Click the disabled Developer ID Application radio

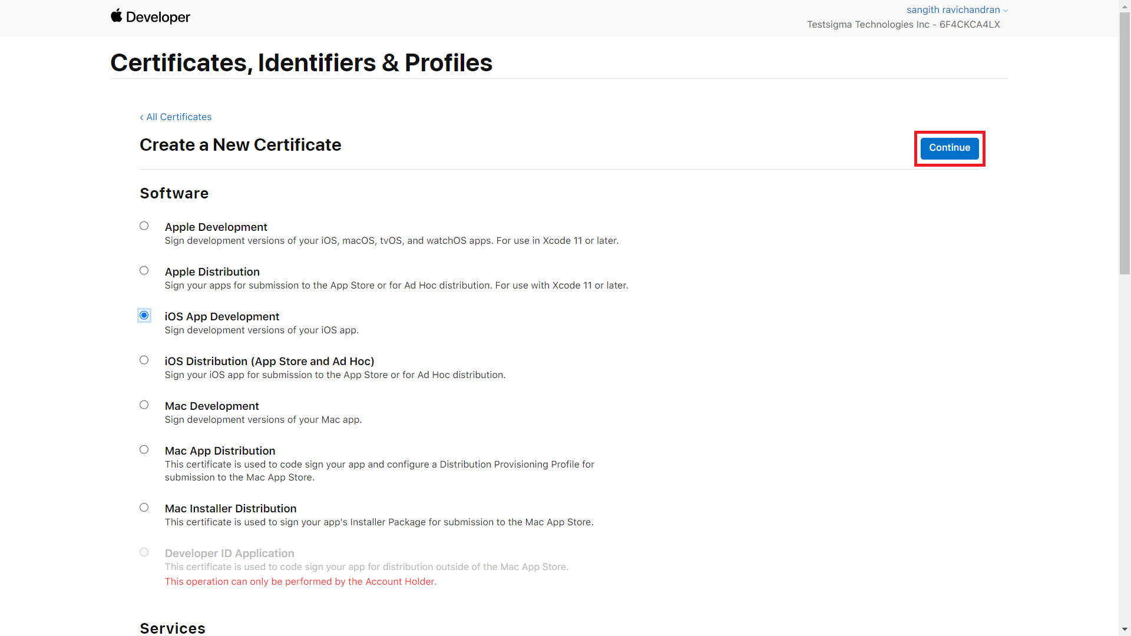[x=144, y=552]
